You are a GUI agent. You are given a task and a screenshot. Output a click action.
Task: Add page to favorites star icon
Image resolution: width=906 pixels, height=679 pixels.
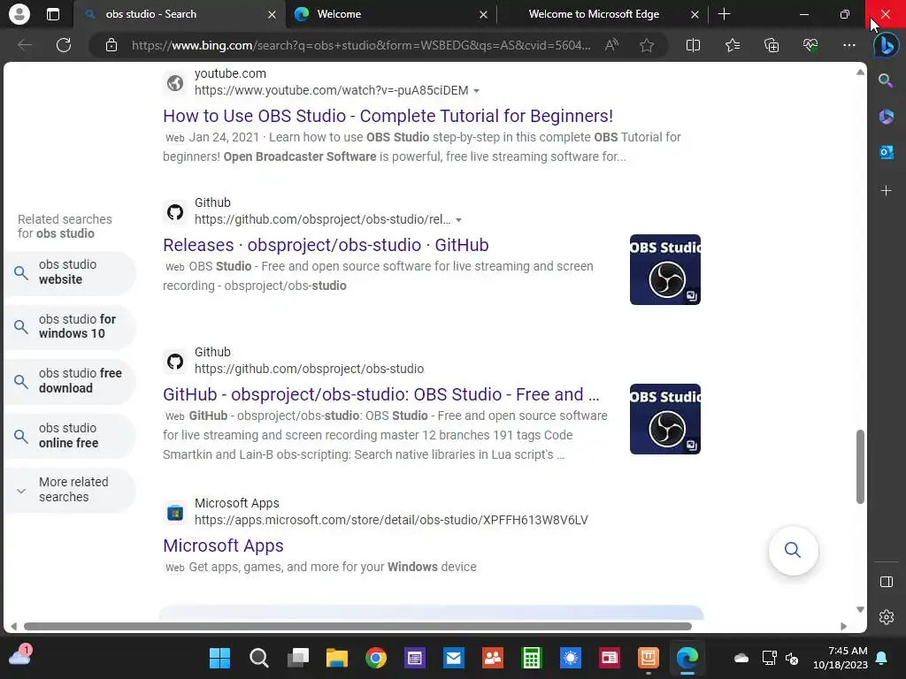point(647,45)
